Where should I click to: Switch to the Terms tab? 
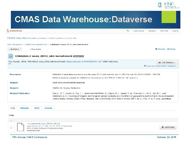pos(37,108)
